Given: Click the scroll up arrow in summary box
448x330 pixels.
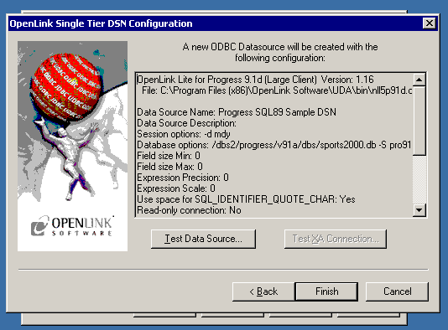Looking at the screenshot, I should click(x=419, y=80).
